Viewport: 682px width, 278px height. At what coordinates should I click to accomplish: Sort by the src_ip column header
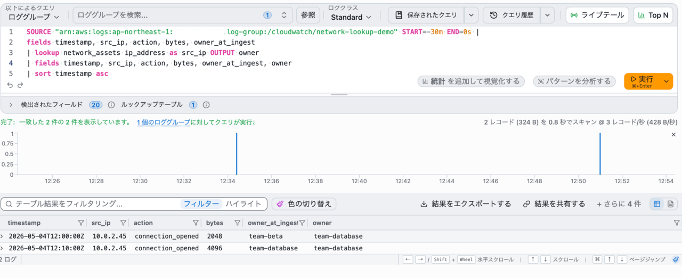[x=101, y=223]
